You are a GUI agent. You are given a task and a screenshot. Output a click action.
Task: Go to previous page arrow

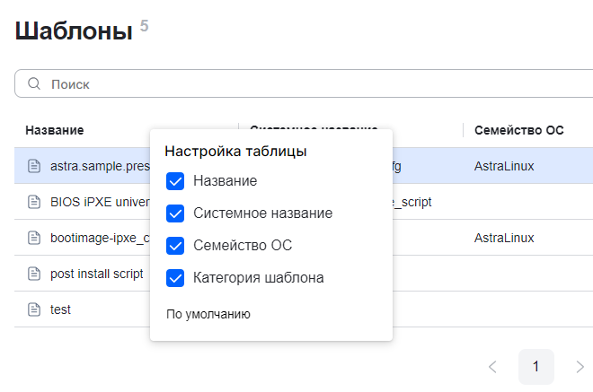491,366
